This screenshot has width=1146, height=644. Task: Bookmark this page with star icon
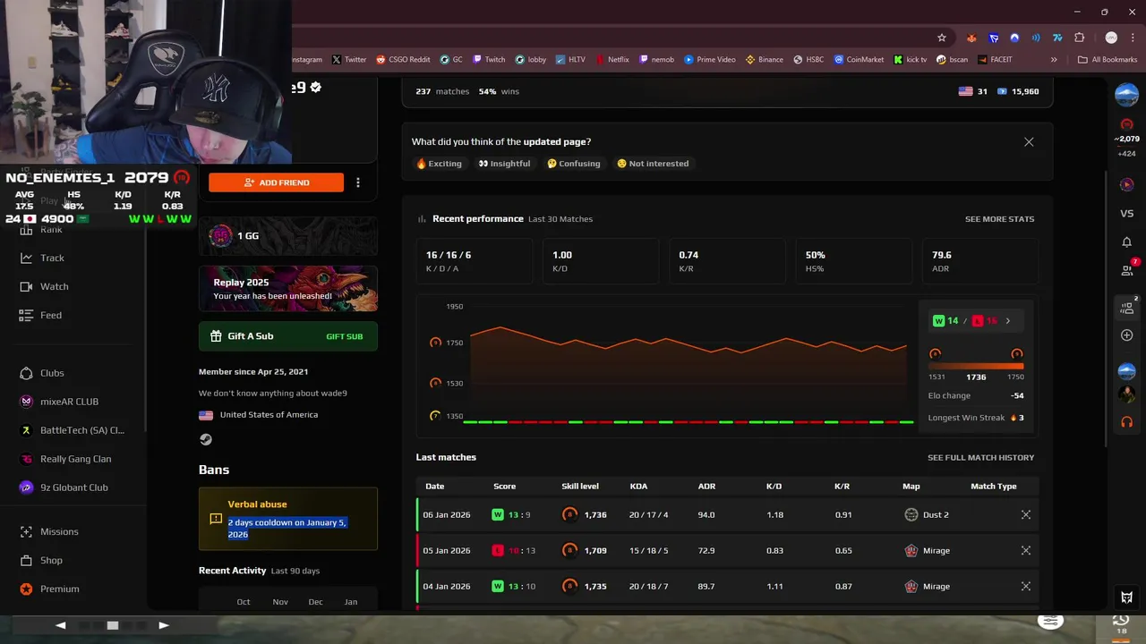point(942,38)
